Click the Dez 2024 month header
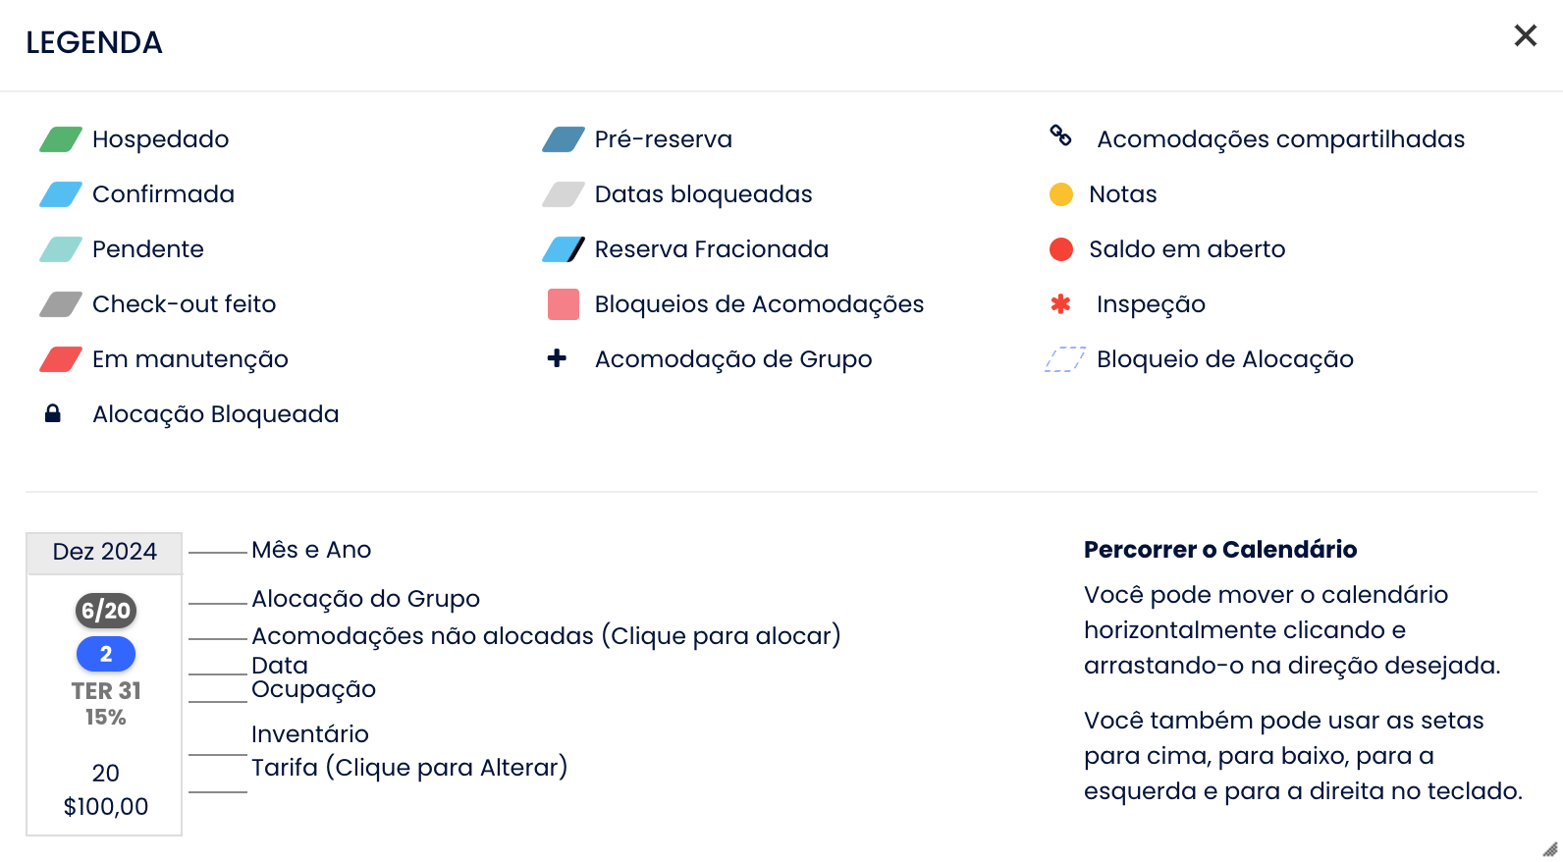 (105, 552)
